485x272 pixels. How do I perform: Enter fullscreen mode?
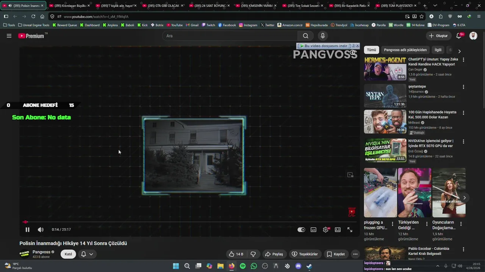click(x=350, y=230)
